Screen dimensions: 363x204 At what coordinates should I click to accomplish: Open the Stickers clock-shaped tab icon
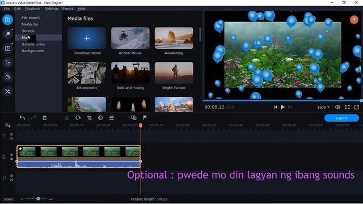[7, 77]
